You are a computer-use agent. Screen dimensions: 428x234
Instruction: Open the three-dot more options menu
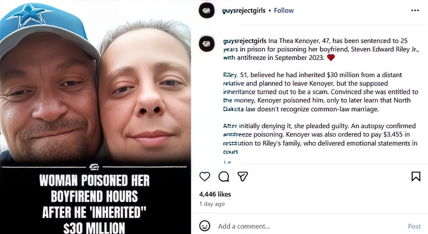coord(415,10)
